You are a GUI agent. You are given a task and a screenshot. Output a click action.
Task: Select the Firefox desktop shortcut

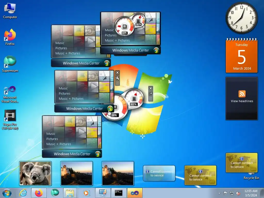pos(10,37)
